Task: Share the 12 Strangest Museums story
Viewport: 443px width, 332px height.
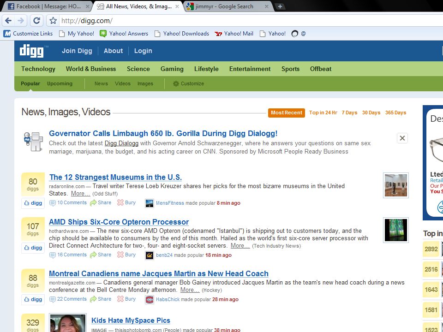Action: click(101, 203)
